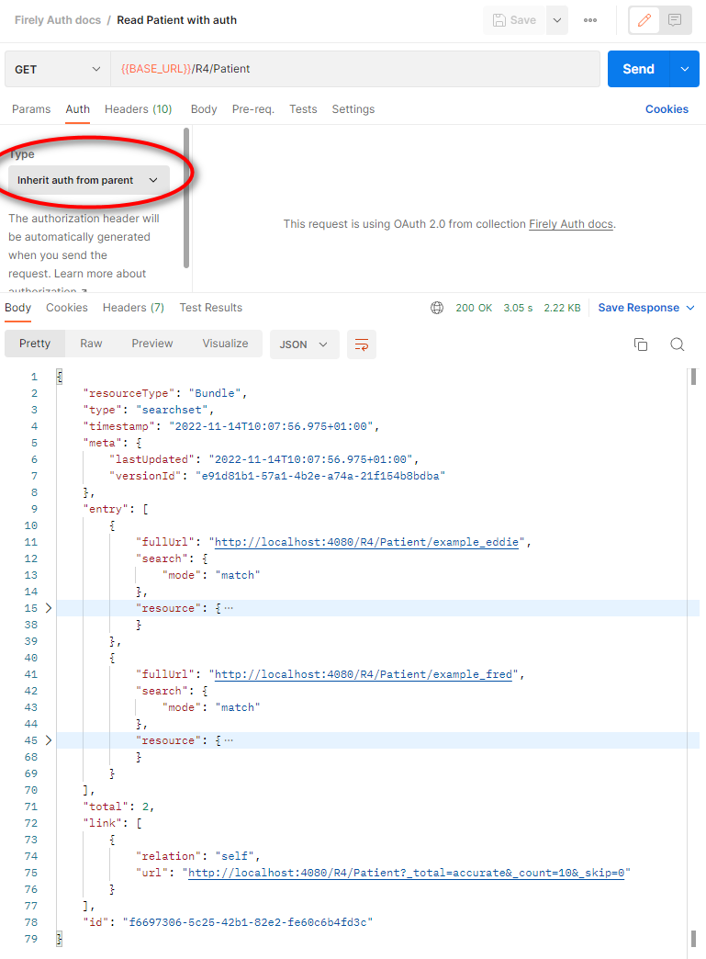Open the three-dots more actions menu
The height and width of the screenshot is (959, 706).
(x=589, y=20)
